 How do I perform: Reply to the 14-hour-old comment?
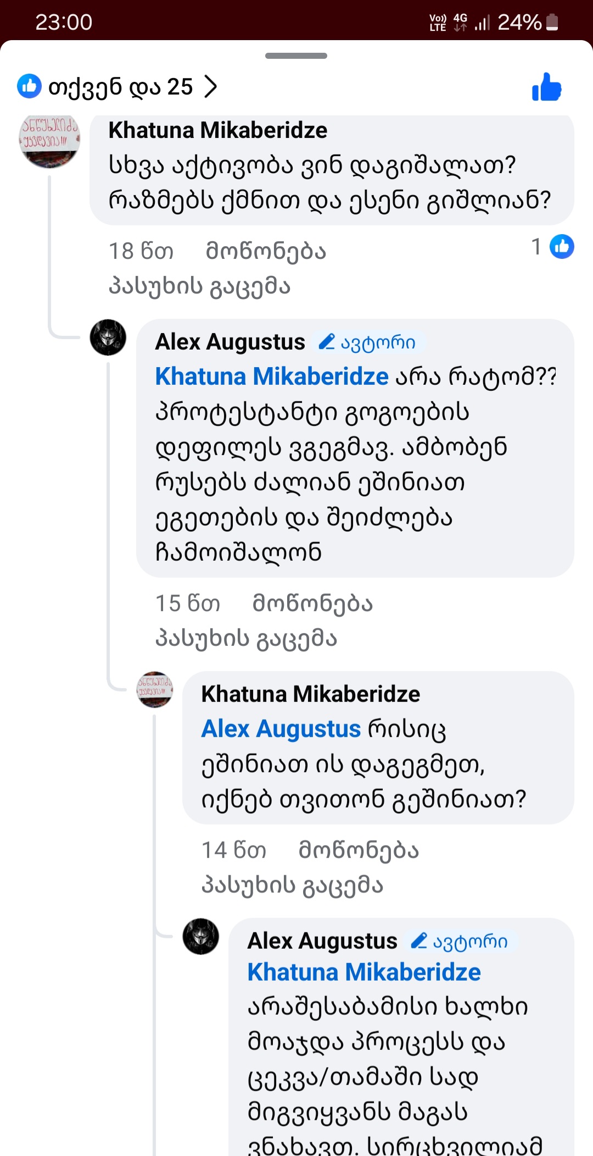pos(292,885)
